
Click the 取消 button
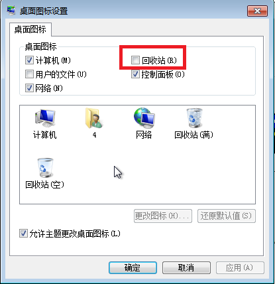[x=186, y=267]
